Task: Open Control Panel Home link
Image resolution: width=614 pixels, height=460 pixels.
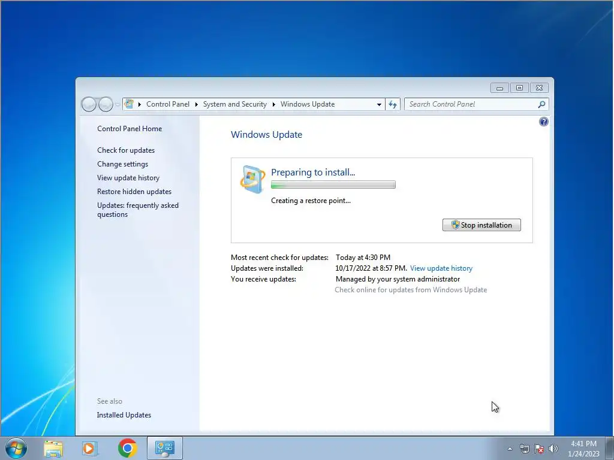Action: pyautogui.click(x=130, y=129)
